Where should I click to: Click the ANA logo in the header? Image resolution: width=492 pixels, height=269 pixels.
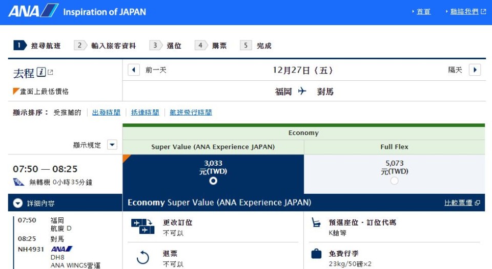[33, 10]
